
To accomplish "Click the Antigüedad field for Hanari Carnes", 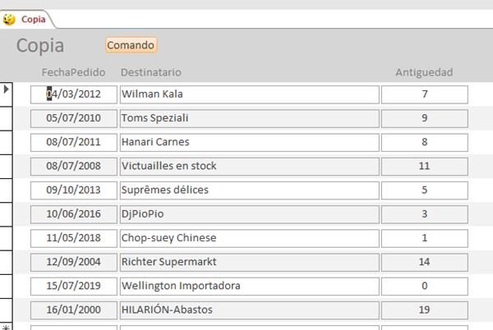I will [x=424, y=142].
